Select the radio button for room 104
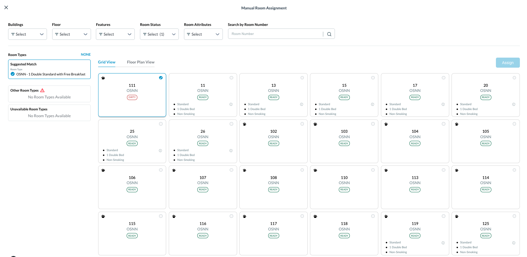This screenshot has height=257, width=527. click(x=443, y=124)
